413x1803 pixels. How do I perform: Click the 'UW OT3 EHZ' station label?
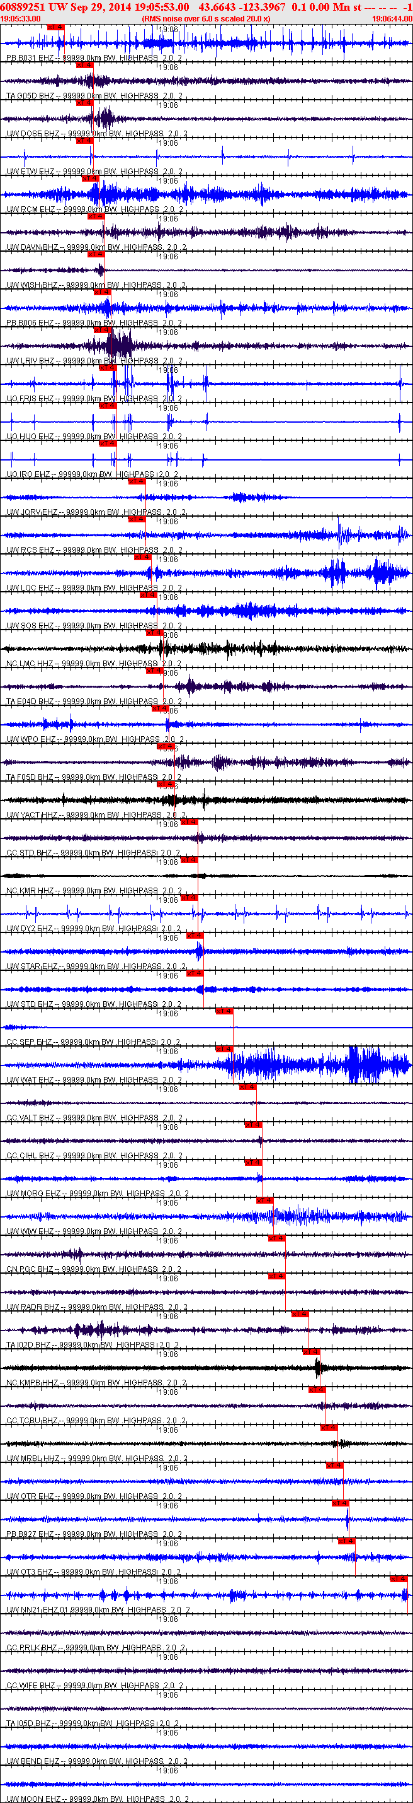(x=30, y=1573)
